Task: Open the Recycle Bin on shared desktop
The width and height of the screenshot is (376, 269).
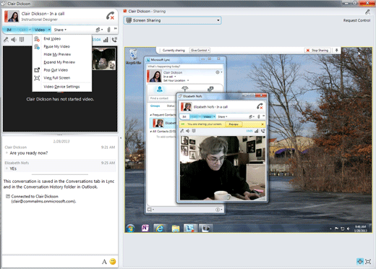Action: 133,56
